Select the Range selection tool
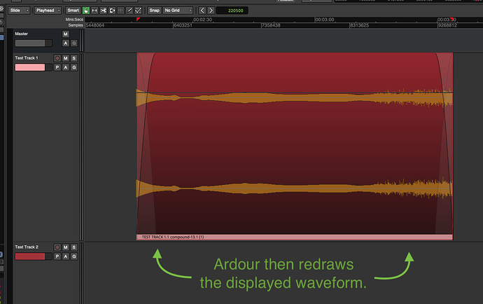Screen dimensions: 483x304 click(x=94, y=11)
